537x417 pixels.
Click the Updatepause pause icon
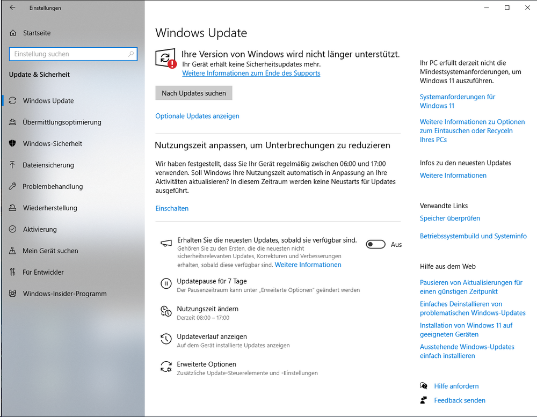[166, 283]
